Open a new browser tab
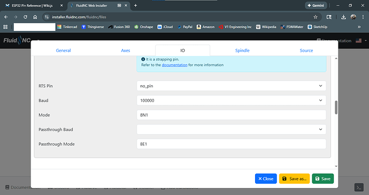 (x=135, y=5)
